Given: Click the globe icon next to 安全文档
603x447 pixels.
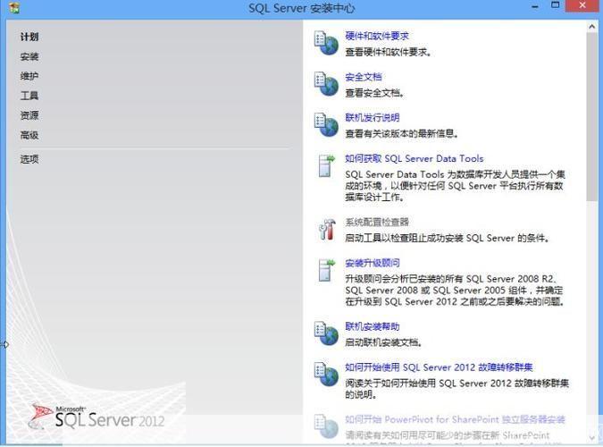Looking at the screenshot, I should pyautogui.click(x=325, y=84).
